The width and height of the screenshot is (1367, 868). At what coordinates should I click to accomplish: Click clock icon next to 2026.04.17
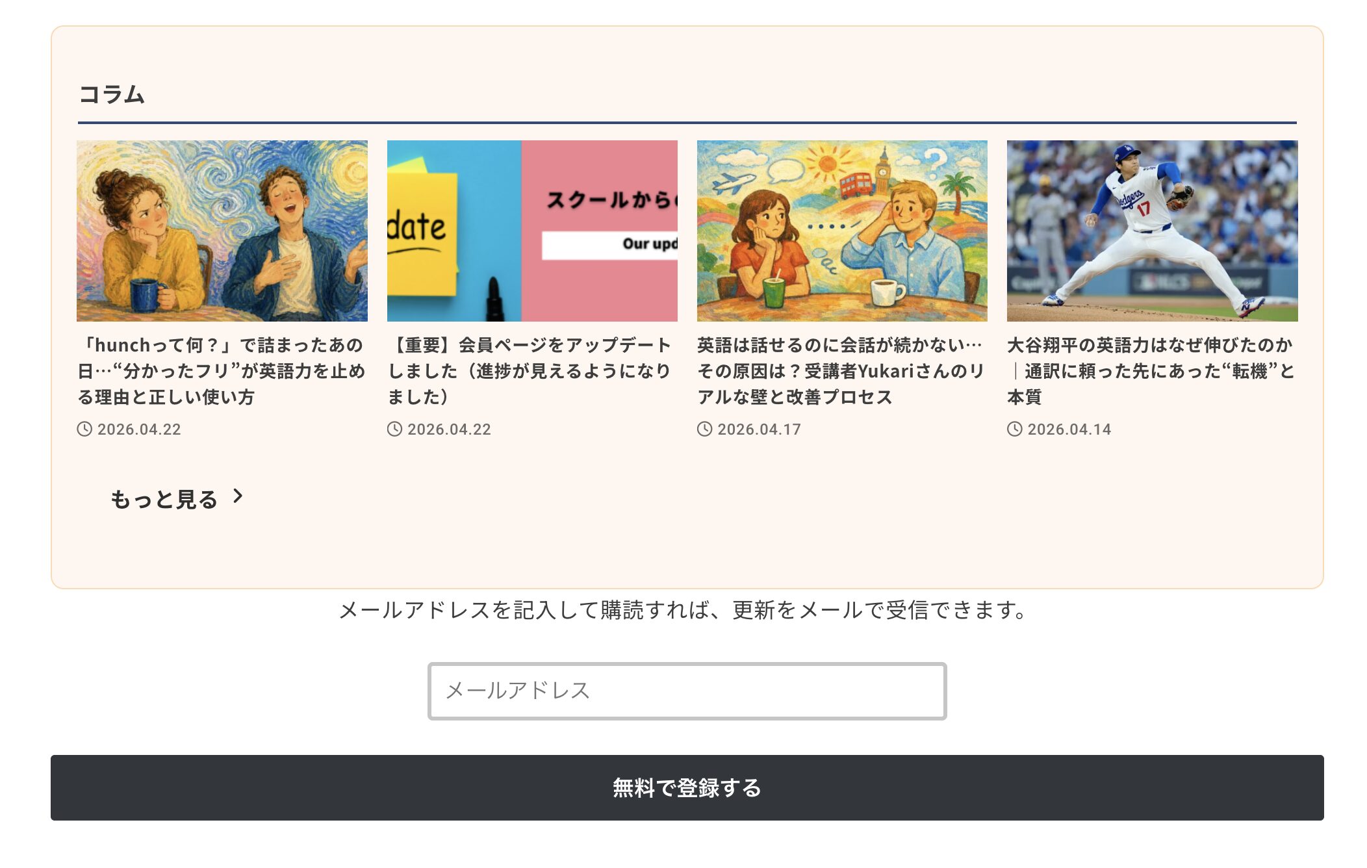(x=704, y=429)
